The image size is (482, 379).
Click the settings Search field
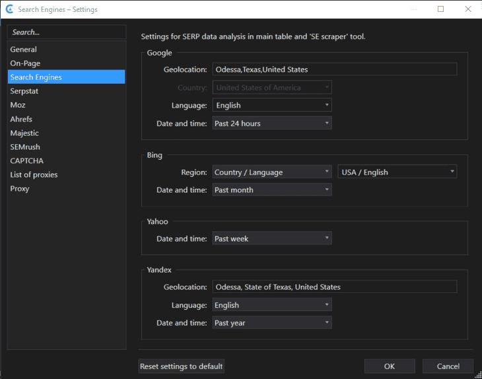pos(66,32)
